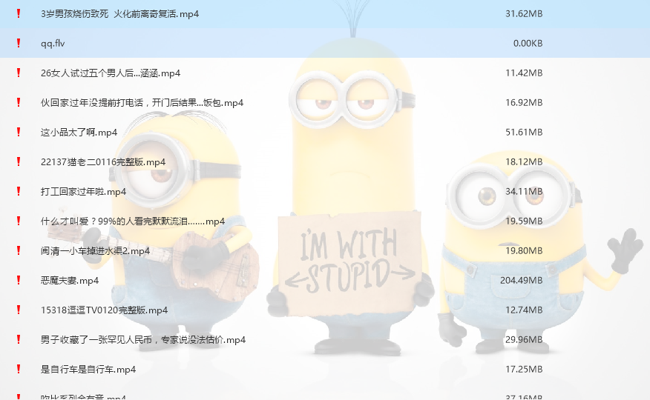650x400 pixels.
Task: Click the warning icon beside 是自行车是自行车.mp4
Action: coord(19,369)
